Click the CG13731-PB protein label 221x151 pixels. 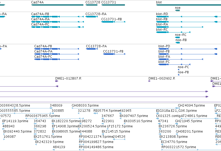pos(113,51)
